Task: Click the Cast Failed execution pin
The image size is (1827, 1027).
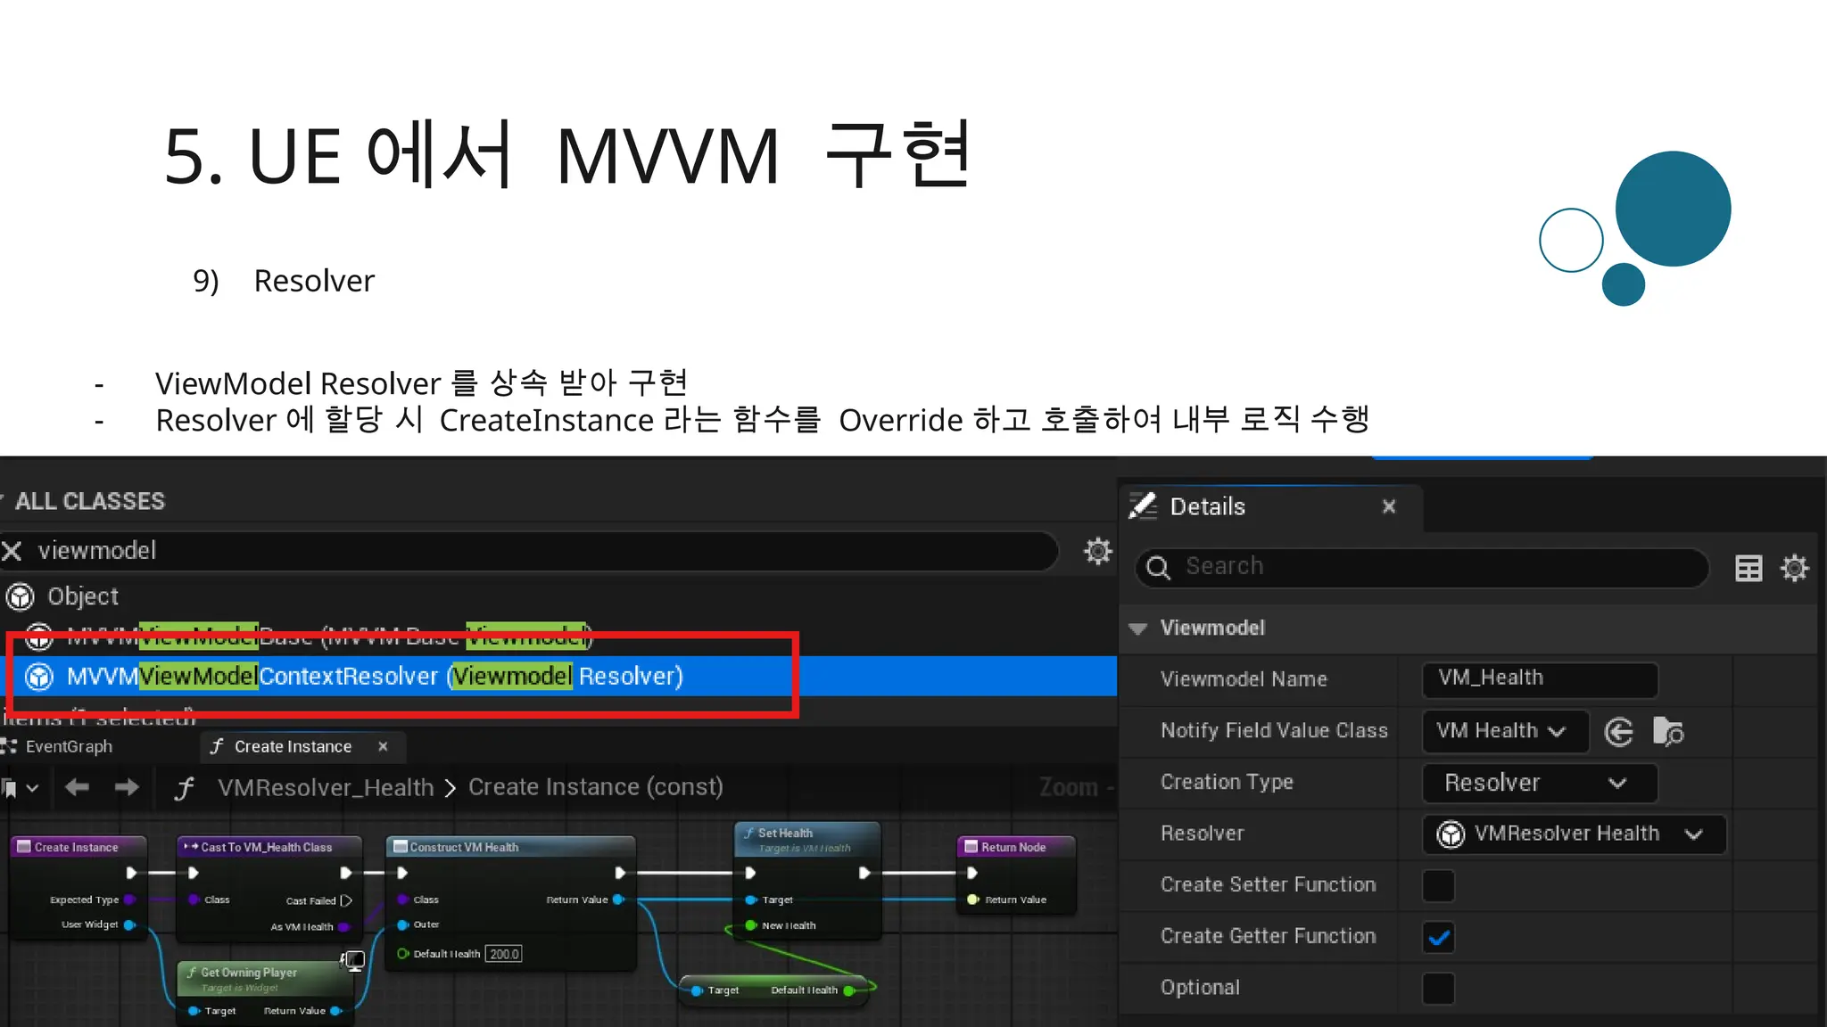Action: coord(346,901)
